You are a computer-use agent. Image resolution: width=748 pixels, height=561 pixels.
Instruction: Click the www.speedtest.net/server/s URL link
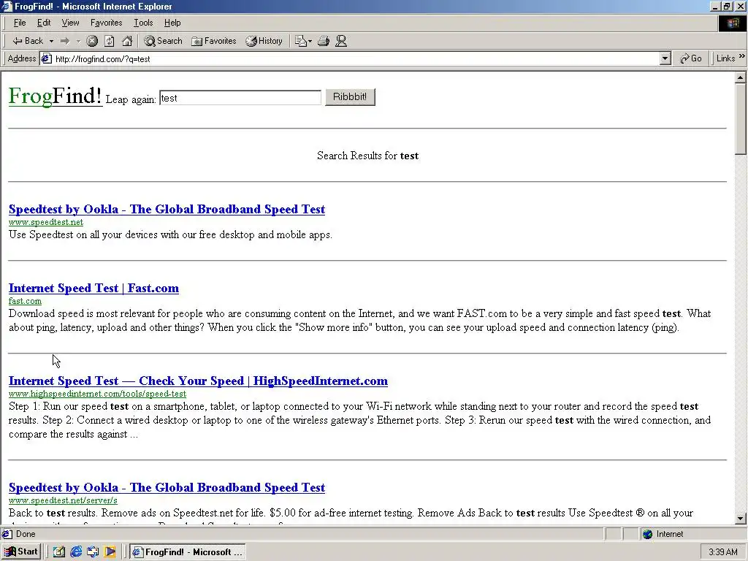63,500
